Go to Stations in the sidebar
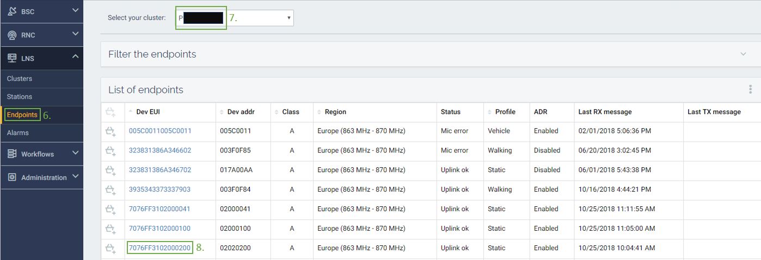 click(20, 97)
